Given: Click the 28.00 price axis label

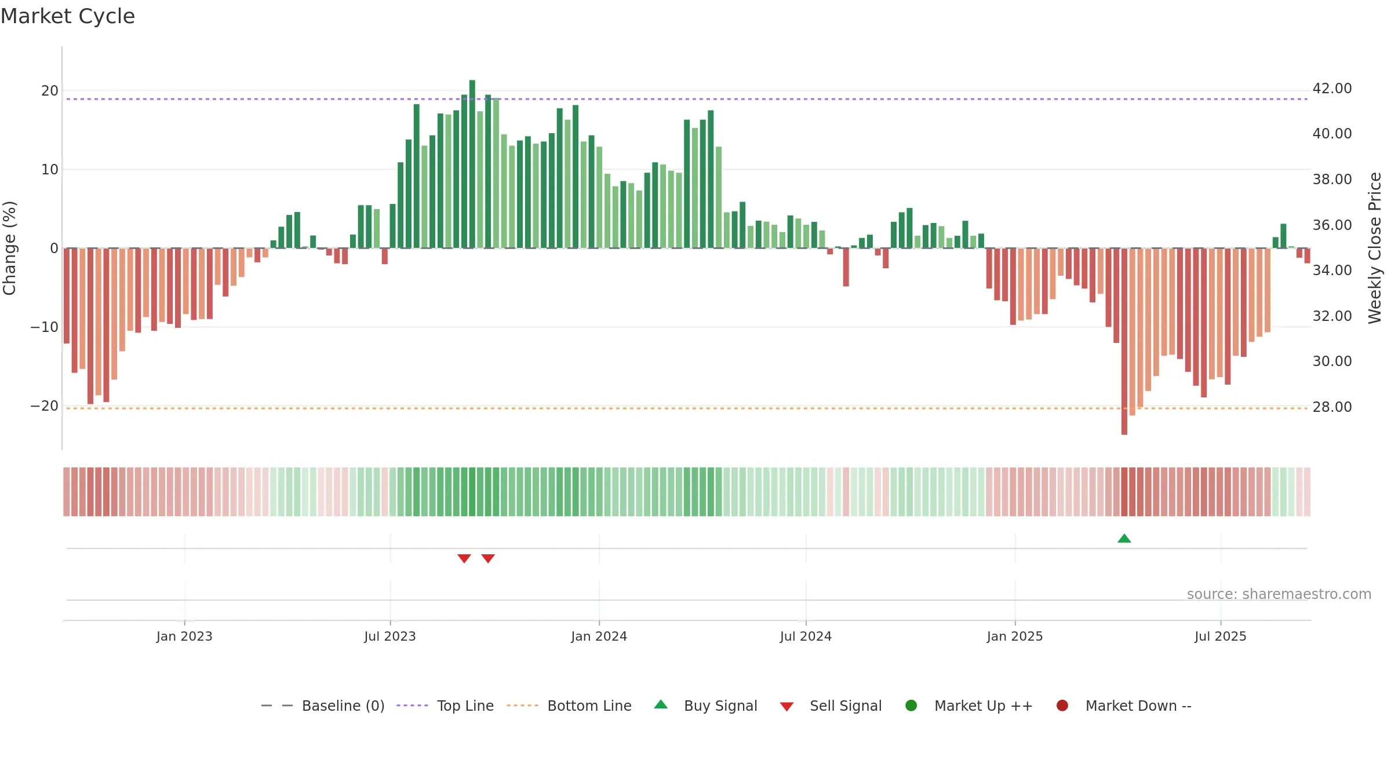Looking at the screenshot, I should pyautogui.click(x=1332, y=407).
